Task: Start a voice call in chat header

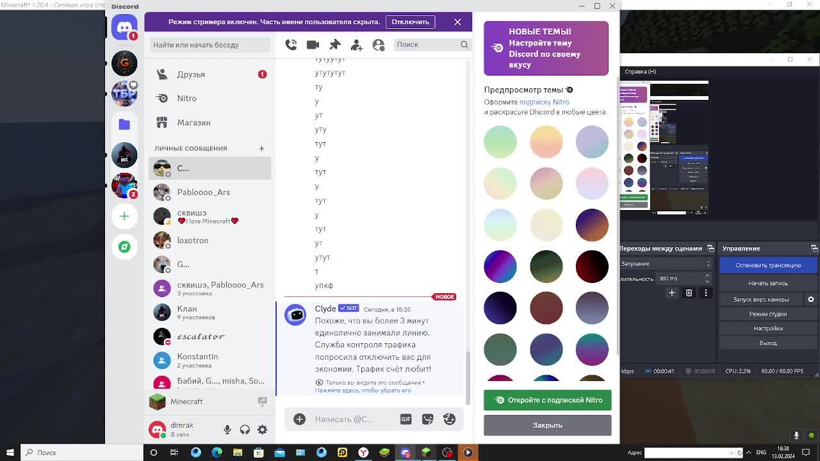Action: (x=291, y=44)
